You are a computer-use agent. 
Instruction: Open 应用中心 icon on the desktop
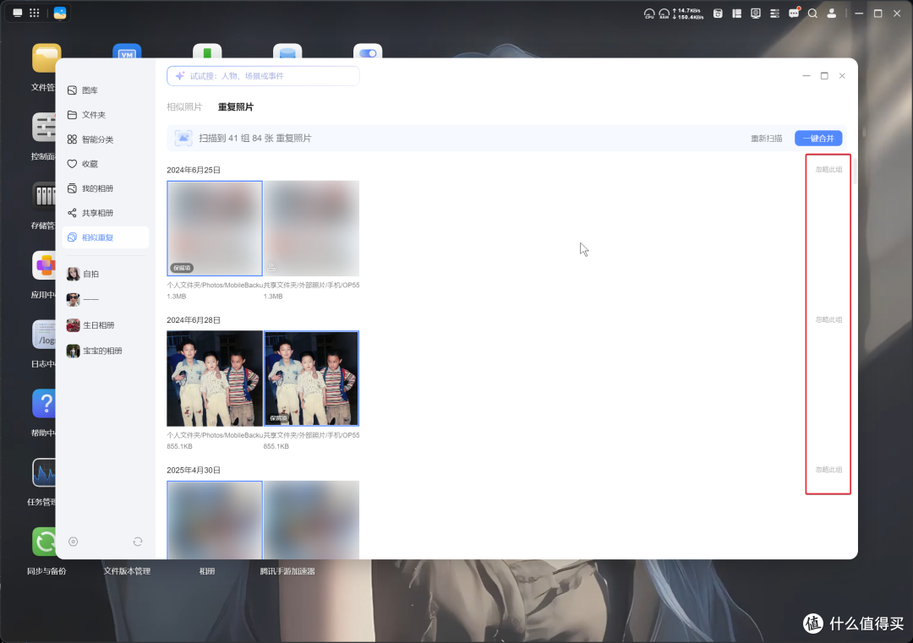(44, 265)
